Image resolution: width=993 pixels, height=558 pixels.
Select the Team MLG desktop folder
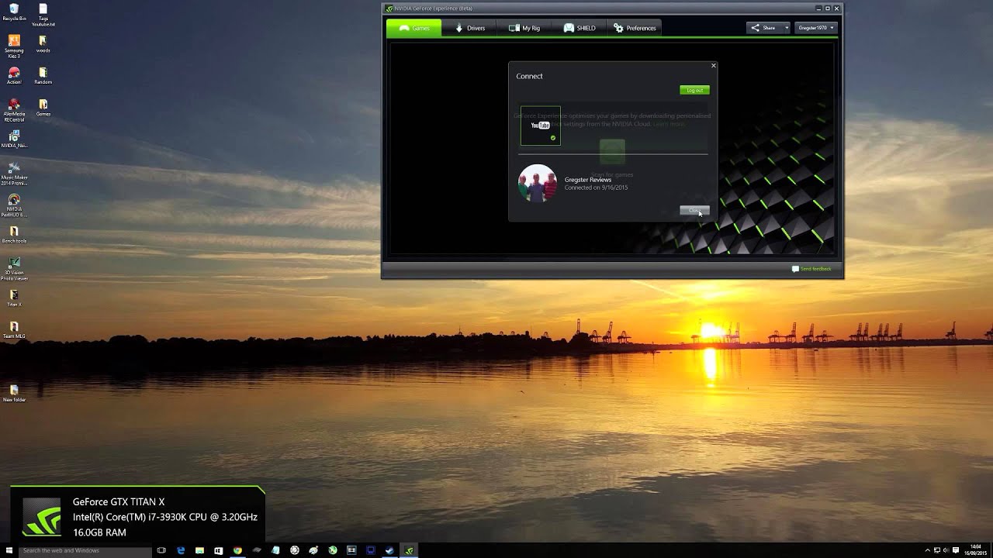[14, 330]
